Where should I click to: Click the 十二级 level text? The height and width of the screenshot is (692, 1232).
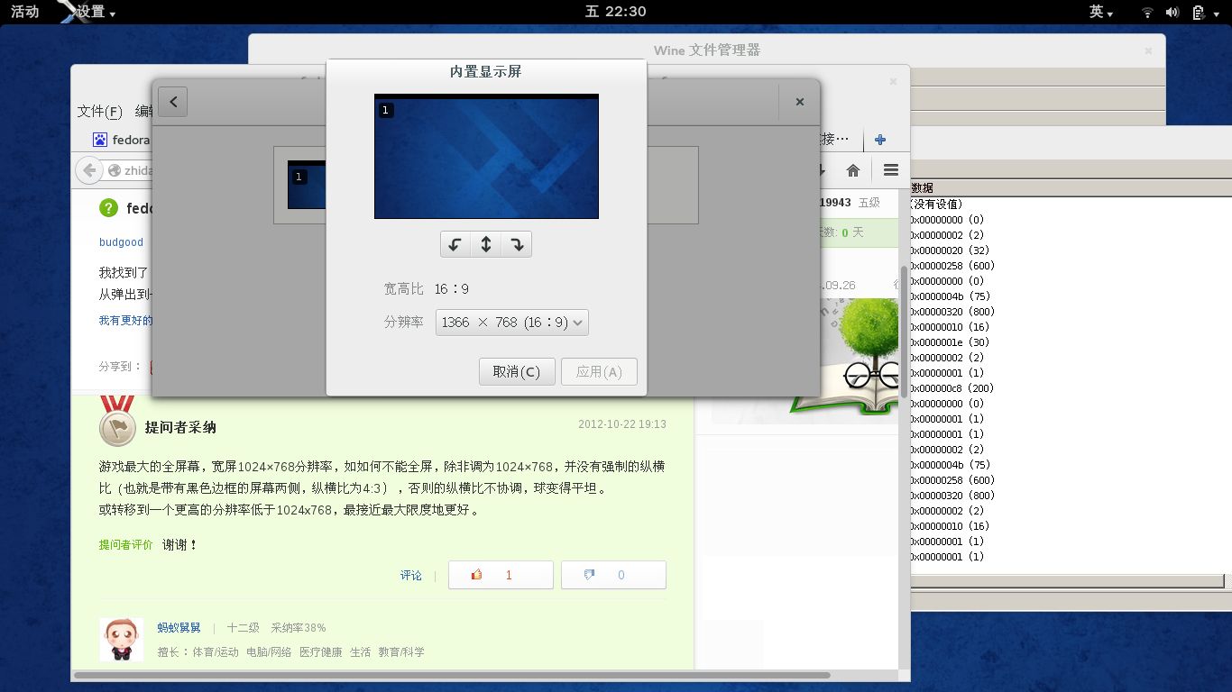pyautogui.click(x=244, y=628)
